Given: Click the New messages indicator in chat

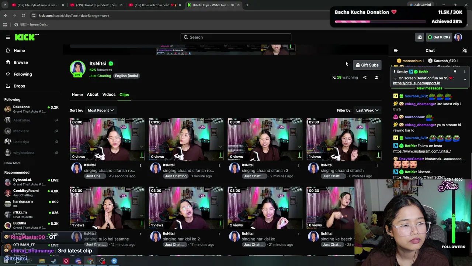Looking at the screenshot, I should tap(430, 88).
